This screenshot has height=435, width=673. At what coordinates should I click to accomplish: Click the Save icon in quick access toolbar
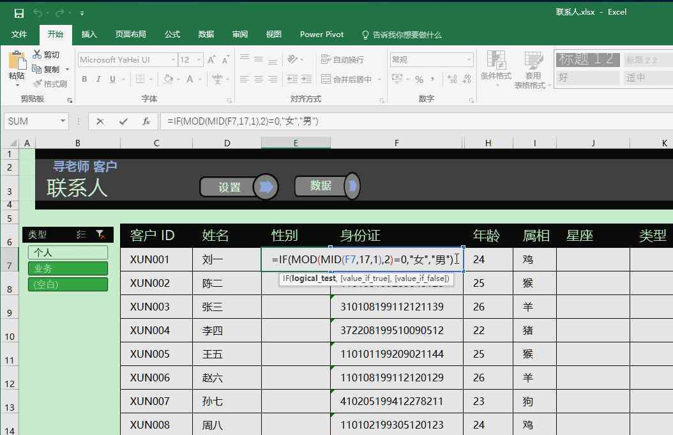coord(19,13)
